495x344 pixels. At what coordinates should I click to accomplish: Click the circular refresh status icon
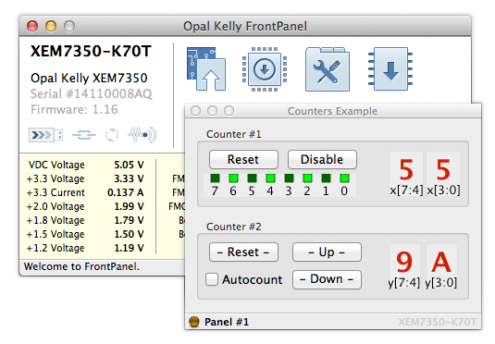click(112, 135)
